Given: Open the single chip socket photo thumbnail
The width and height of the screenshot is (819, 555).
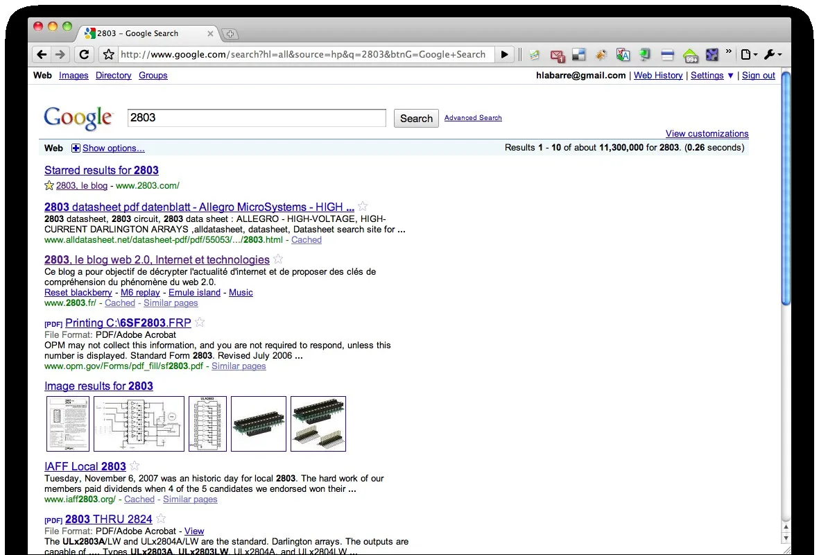Looking at the screenshot, I should coord(259,424).
